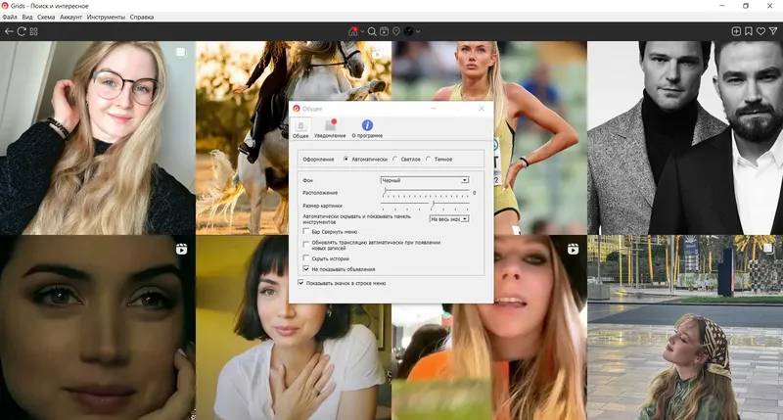Expand the chevron next to the profile avatar
The height and width of the screenshot is (420, 783).
(418, 31)
